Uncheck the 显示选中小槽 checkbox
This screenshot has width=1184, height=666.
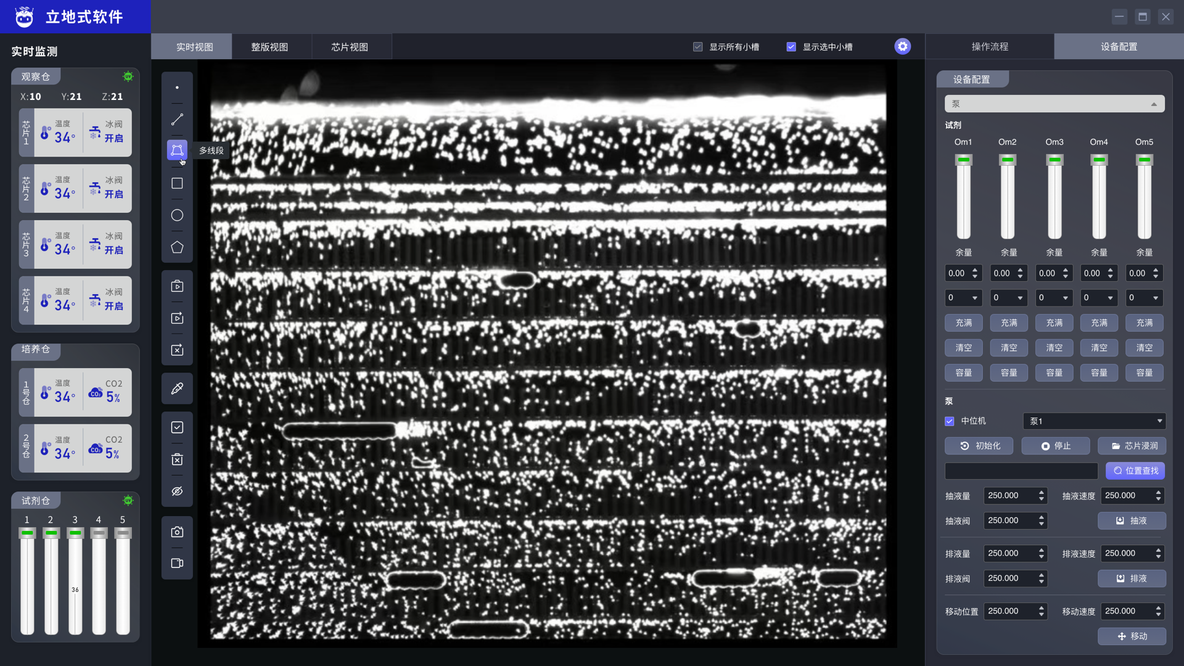point(791,47)
